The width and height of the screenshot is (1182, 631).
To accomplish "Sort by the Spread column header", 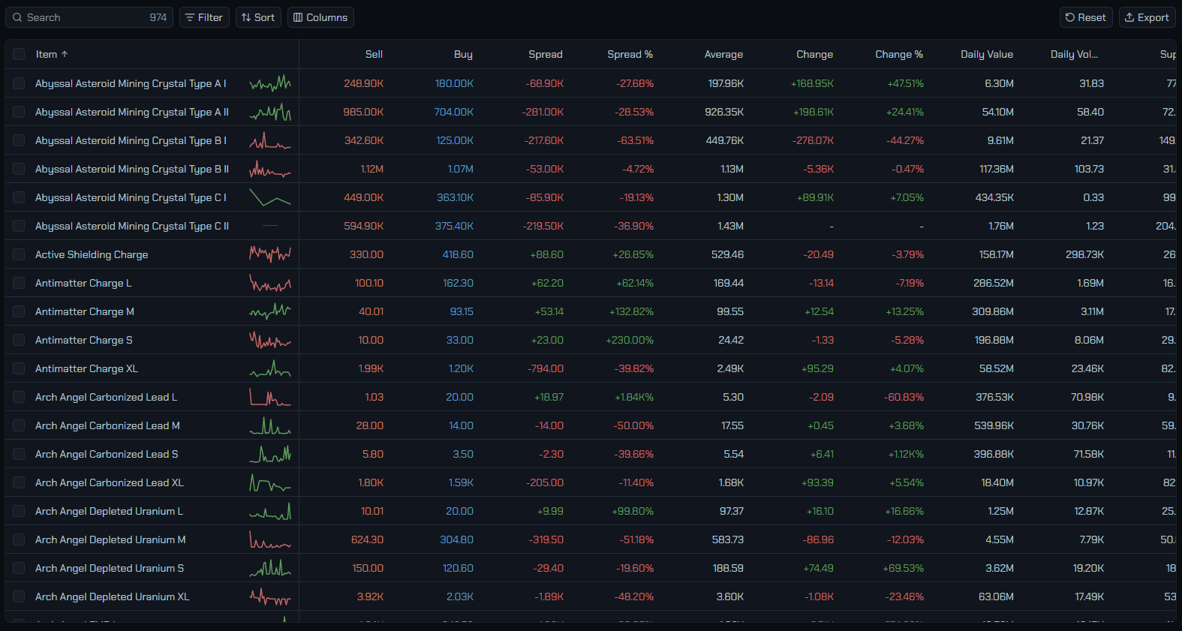I will pyautogui.click(x=546, y=54).
